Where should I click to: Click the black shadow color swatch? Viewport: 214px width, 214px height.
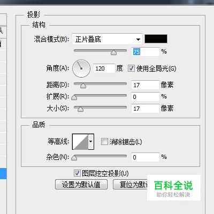coord(156,39)
